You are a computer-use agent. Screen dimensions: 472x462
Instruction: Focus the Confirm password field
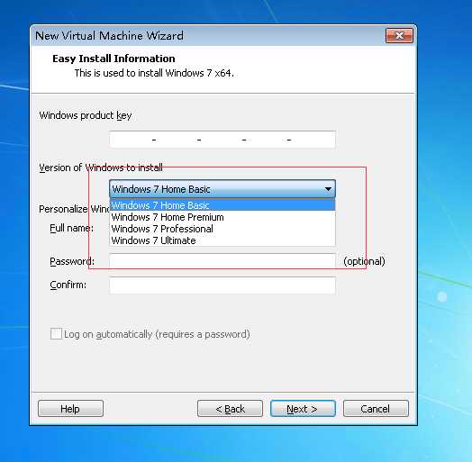pos(222,285)
